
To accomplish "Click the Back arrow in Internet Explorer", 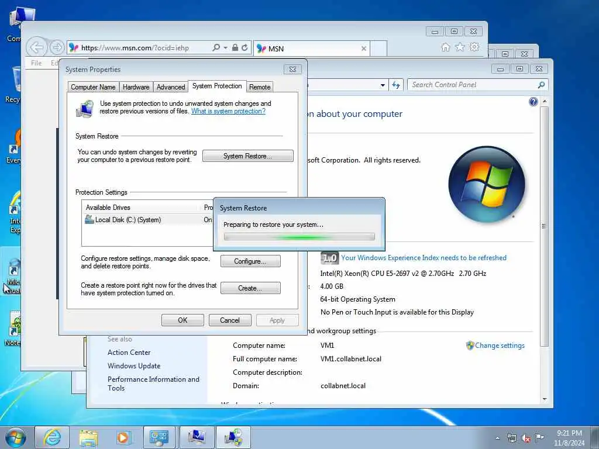I will [x=37, y=48].
